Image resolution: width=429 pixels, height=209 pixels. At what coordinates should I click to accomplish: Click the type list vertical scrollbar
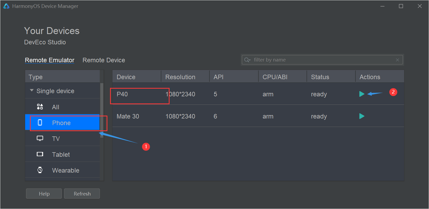[102, 110]
